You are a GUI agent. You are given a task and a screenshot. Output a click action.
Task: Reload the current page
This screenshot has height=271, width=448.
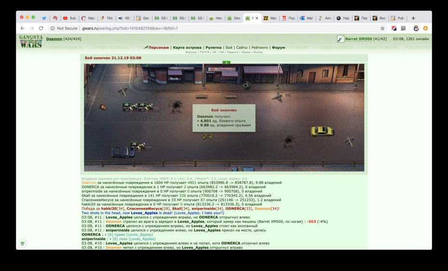[x=41, y=28]
